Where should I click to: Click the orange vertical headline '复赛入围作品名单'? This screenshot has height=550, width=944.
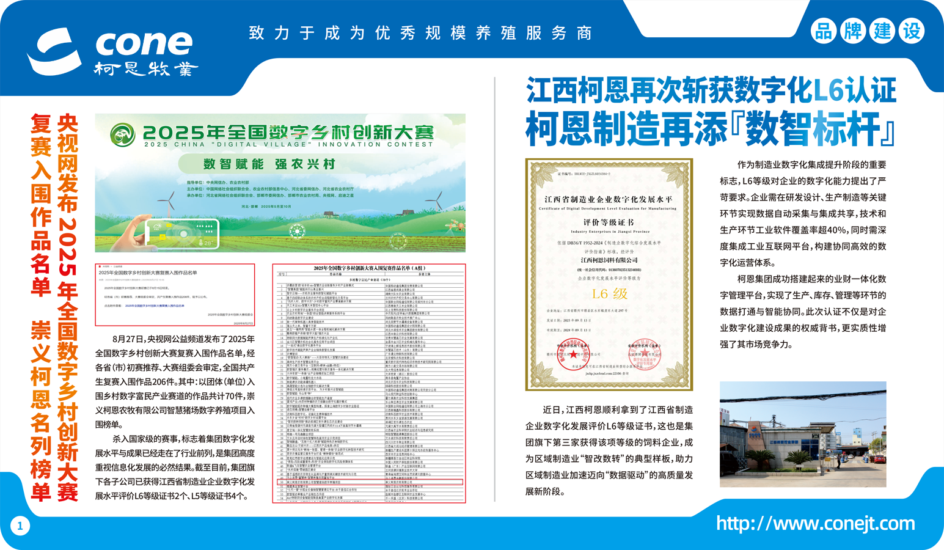tap(41, 205)
